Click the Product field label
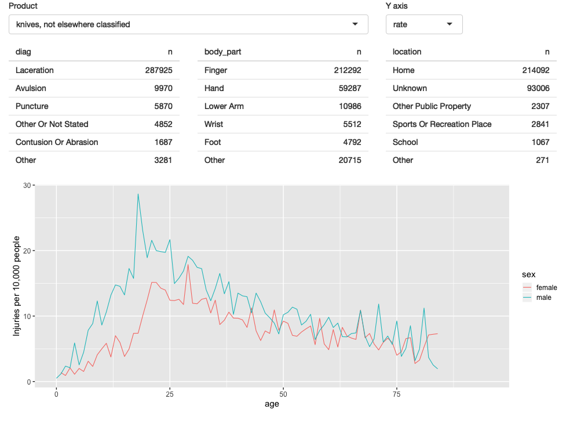Viewport: 566px width, 424px height. click(23, 6)
